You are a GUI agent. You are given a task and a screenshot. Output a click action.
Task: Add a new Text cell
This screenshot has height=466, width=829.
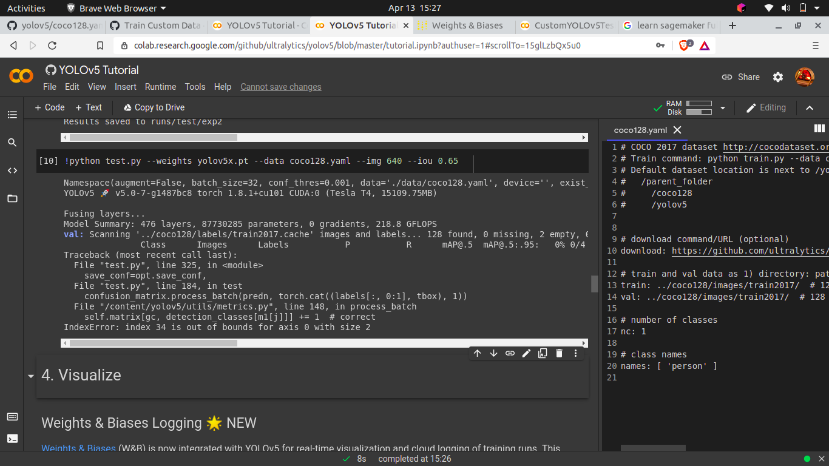coord(89,107)
